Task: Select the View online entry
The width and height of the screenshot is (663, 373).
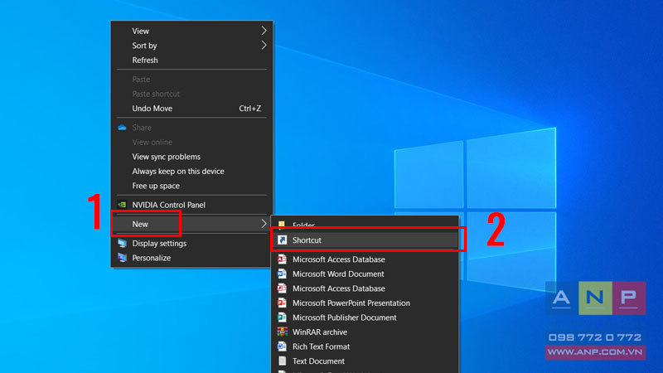Action: click(x=152, y=142)
